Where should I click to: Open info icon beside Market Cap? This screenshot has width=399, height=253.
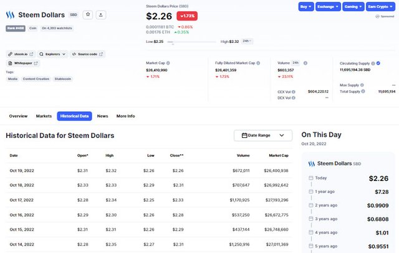pos(168,63)
